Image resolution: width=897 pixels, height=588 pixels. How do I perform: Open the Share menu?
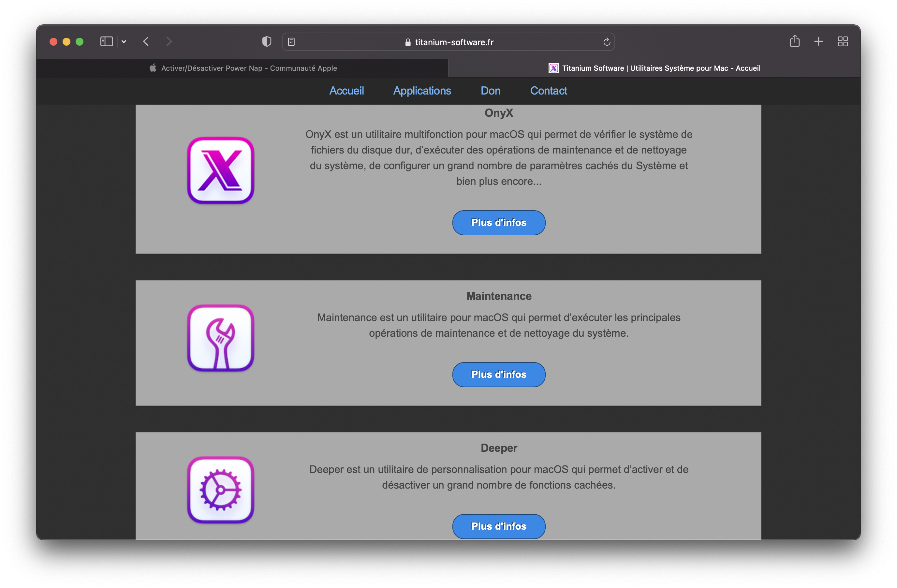(794, 41)
